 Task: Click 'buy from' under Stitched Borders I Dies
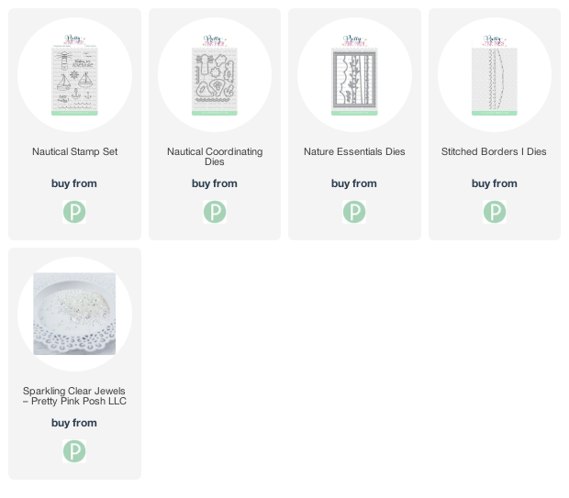(495, 183)
